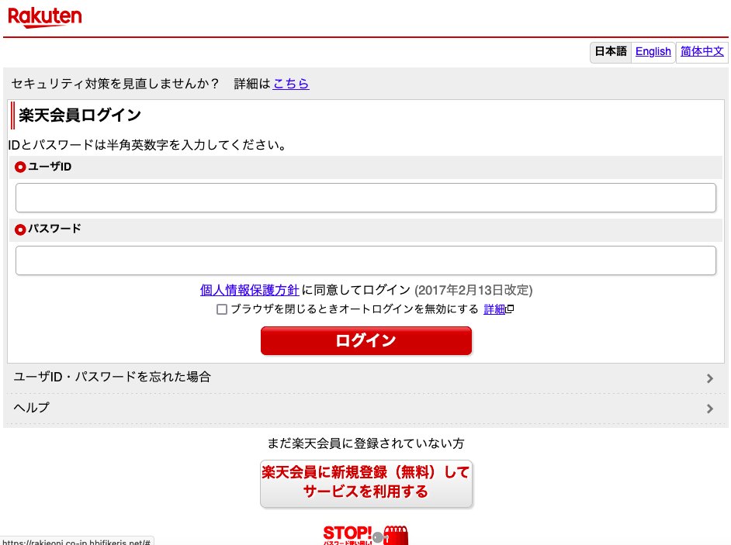Image resolution: width=731 pixels, height=545 pixels.
Task: Switch language to English
Action: (x=653, y=51)
